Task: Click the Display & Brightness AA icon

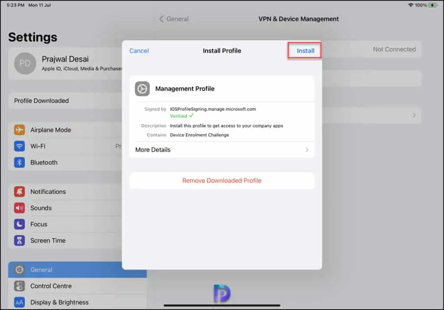Action: coord(19,302)
